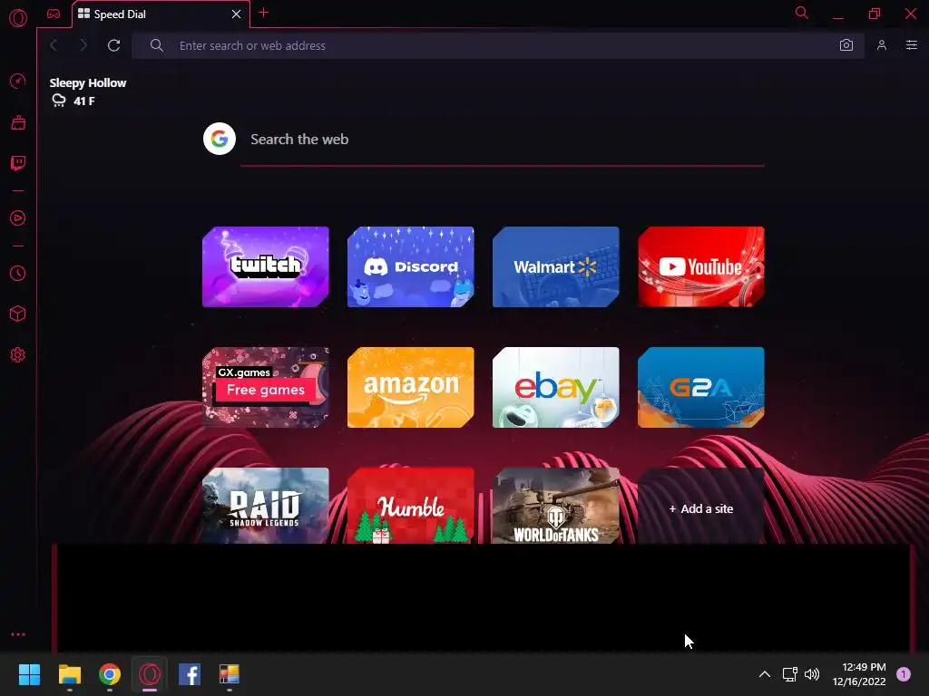
Task: Open the World of Tanks tile
Action: click(x=556, y=506)
